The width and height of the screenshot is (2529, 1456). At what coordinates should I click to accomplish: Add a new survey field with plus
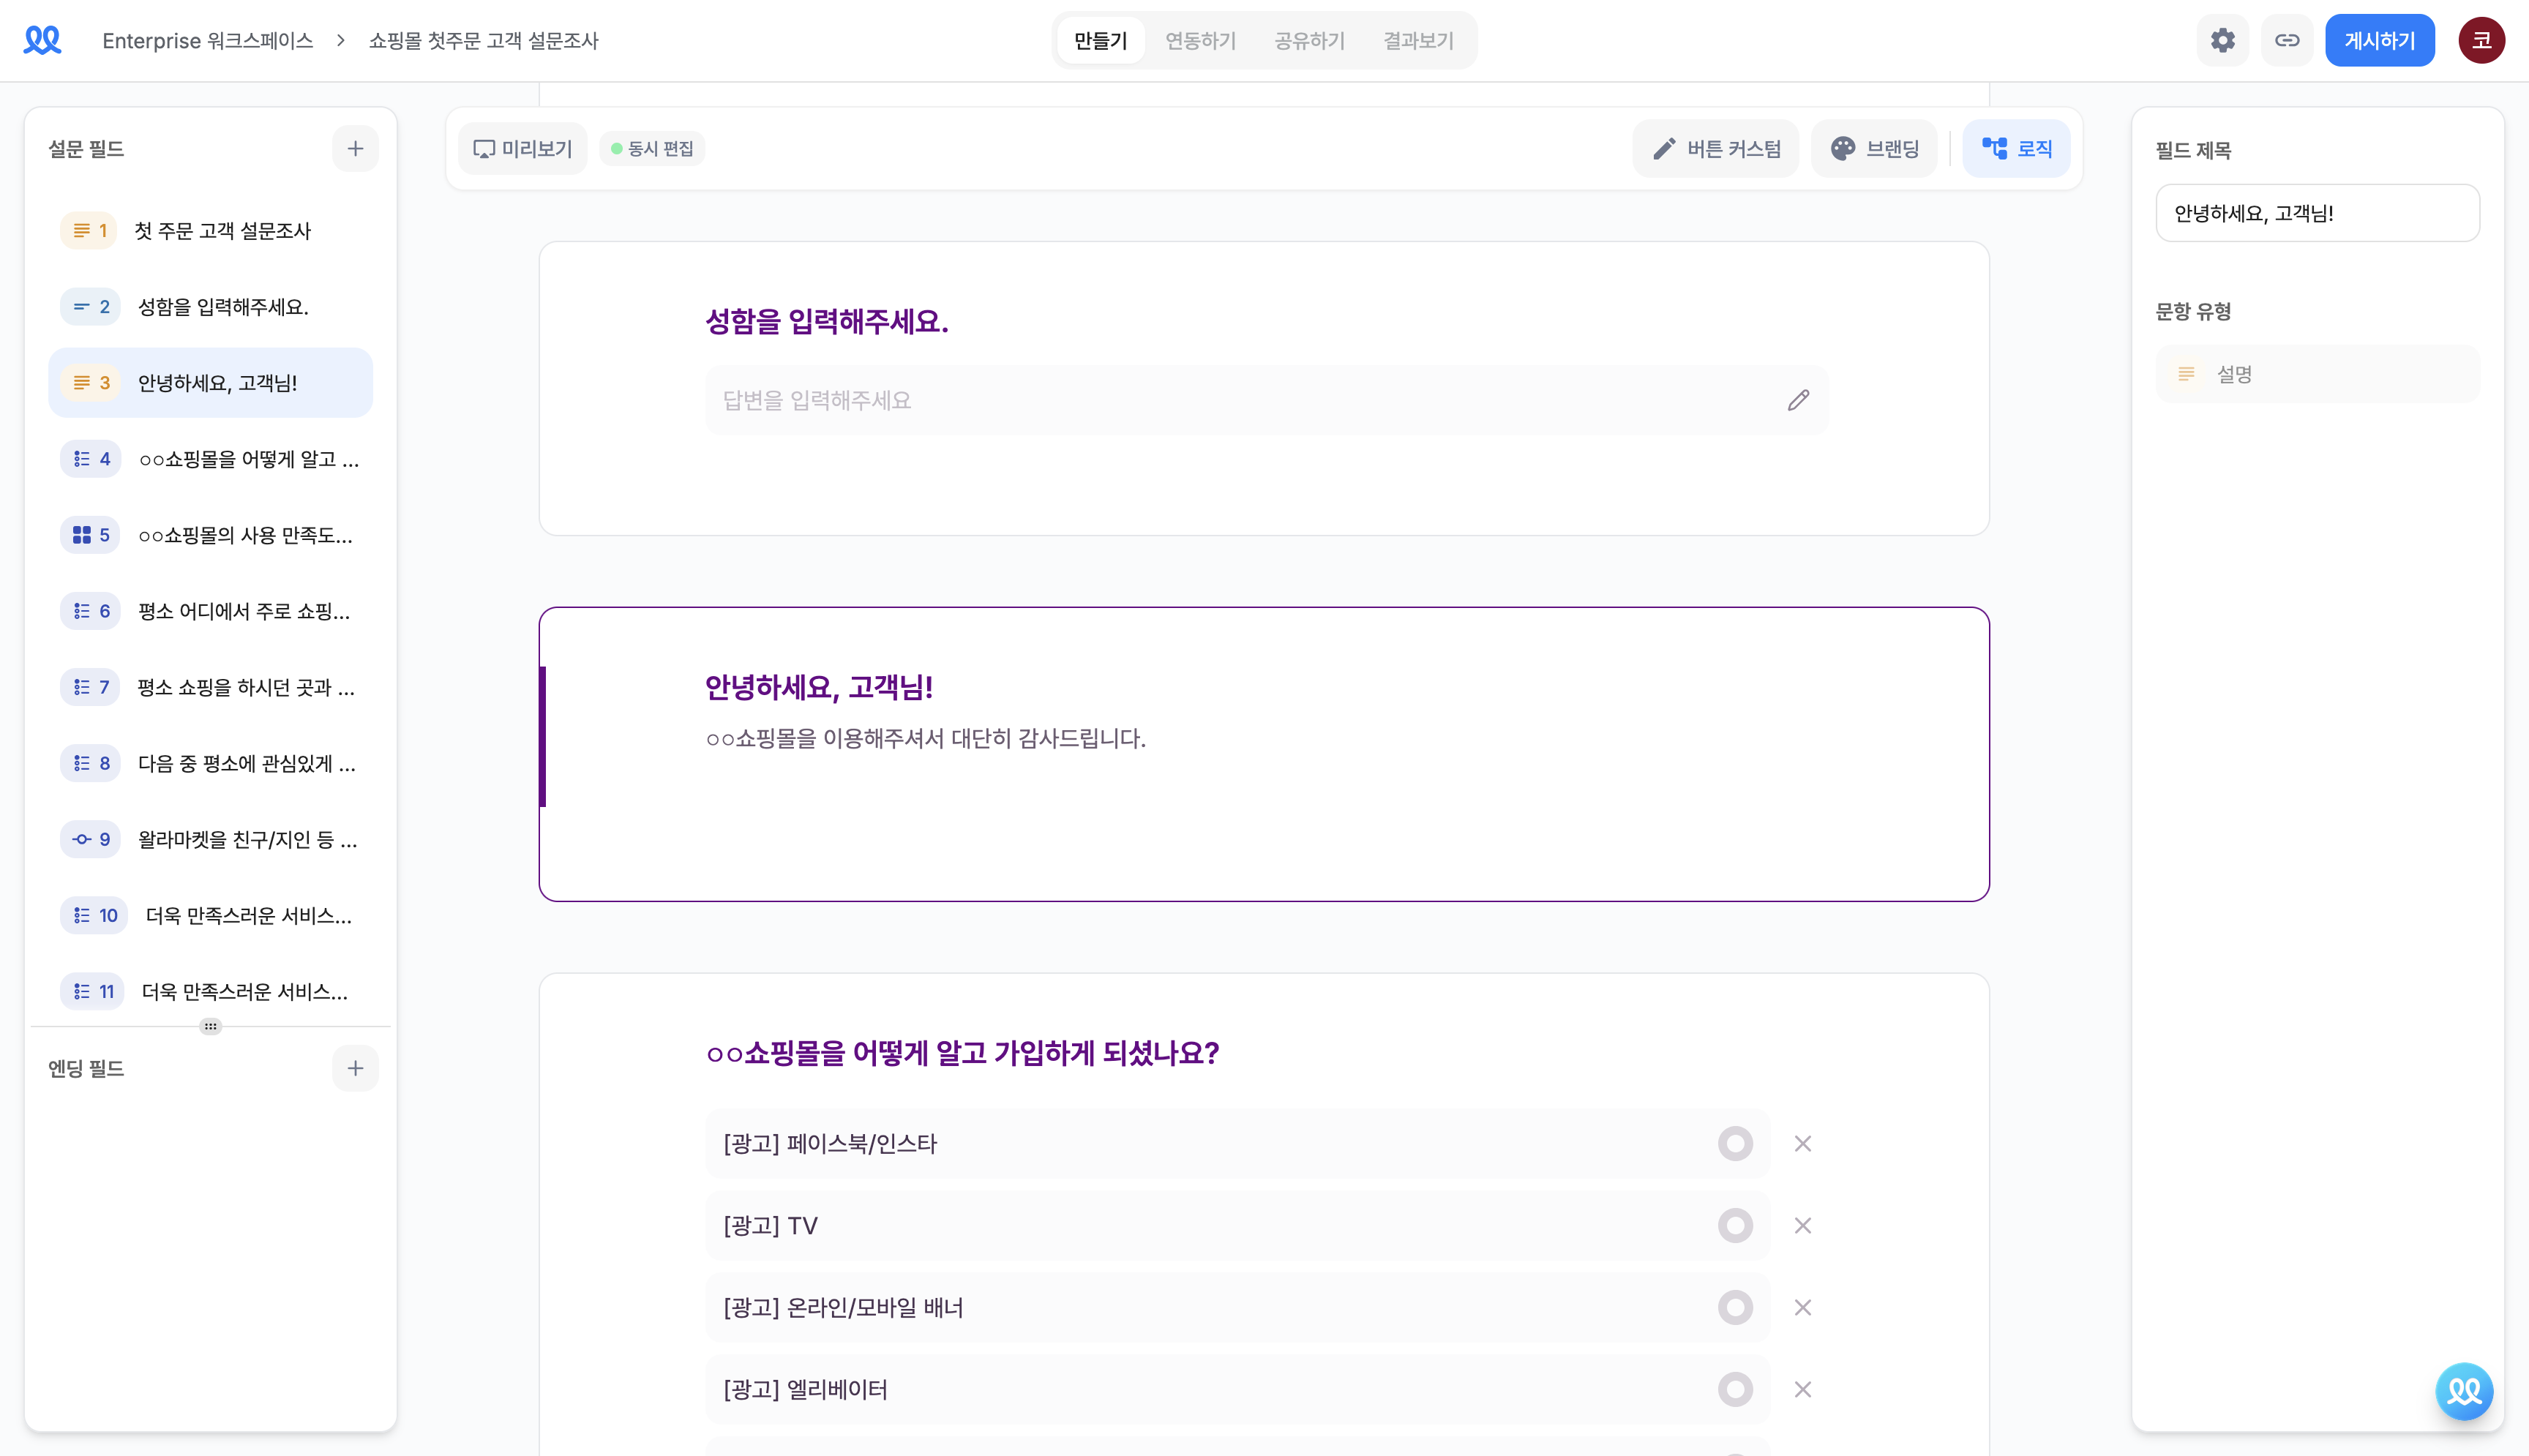coord(355,149)
